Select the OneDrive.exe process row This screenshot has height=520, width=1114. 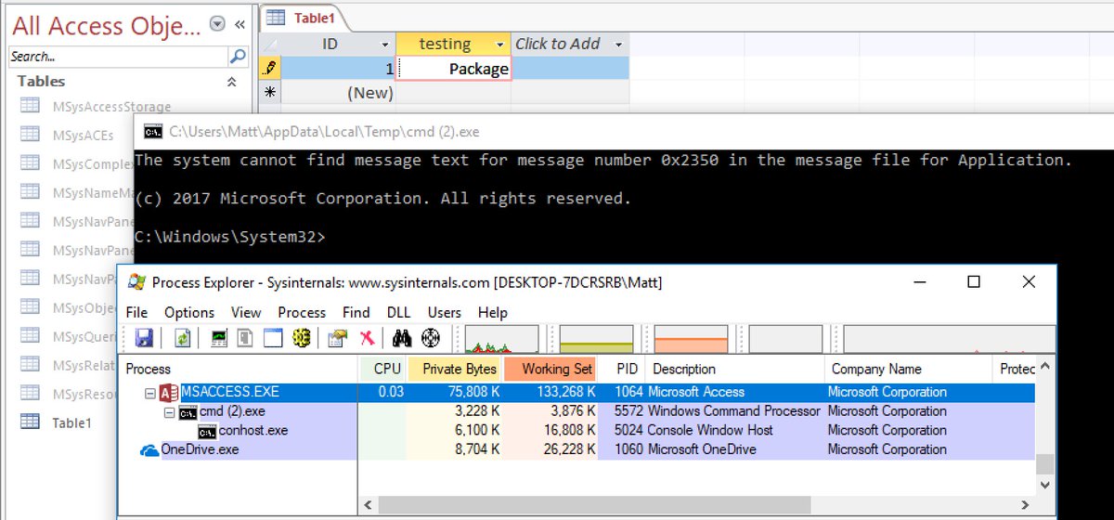[x=576, y=450]
